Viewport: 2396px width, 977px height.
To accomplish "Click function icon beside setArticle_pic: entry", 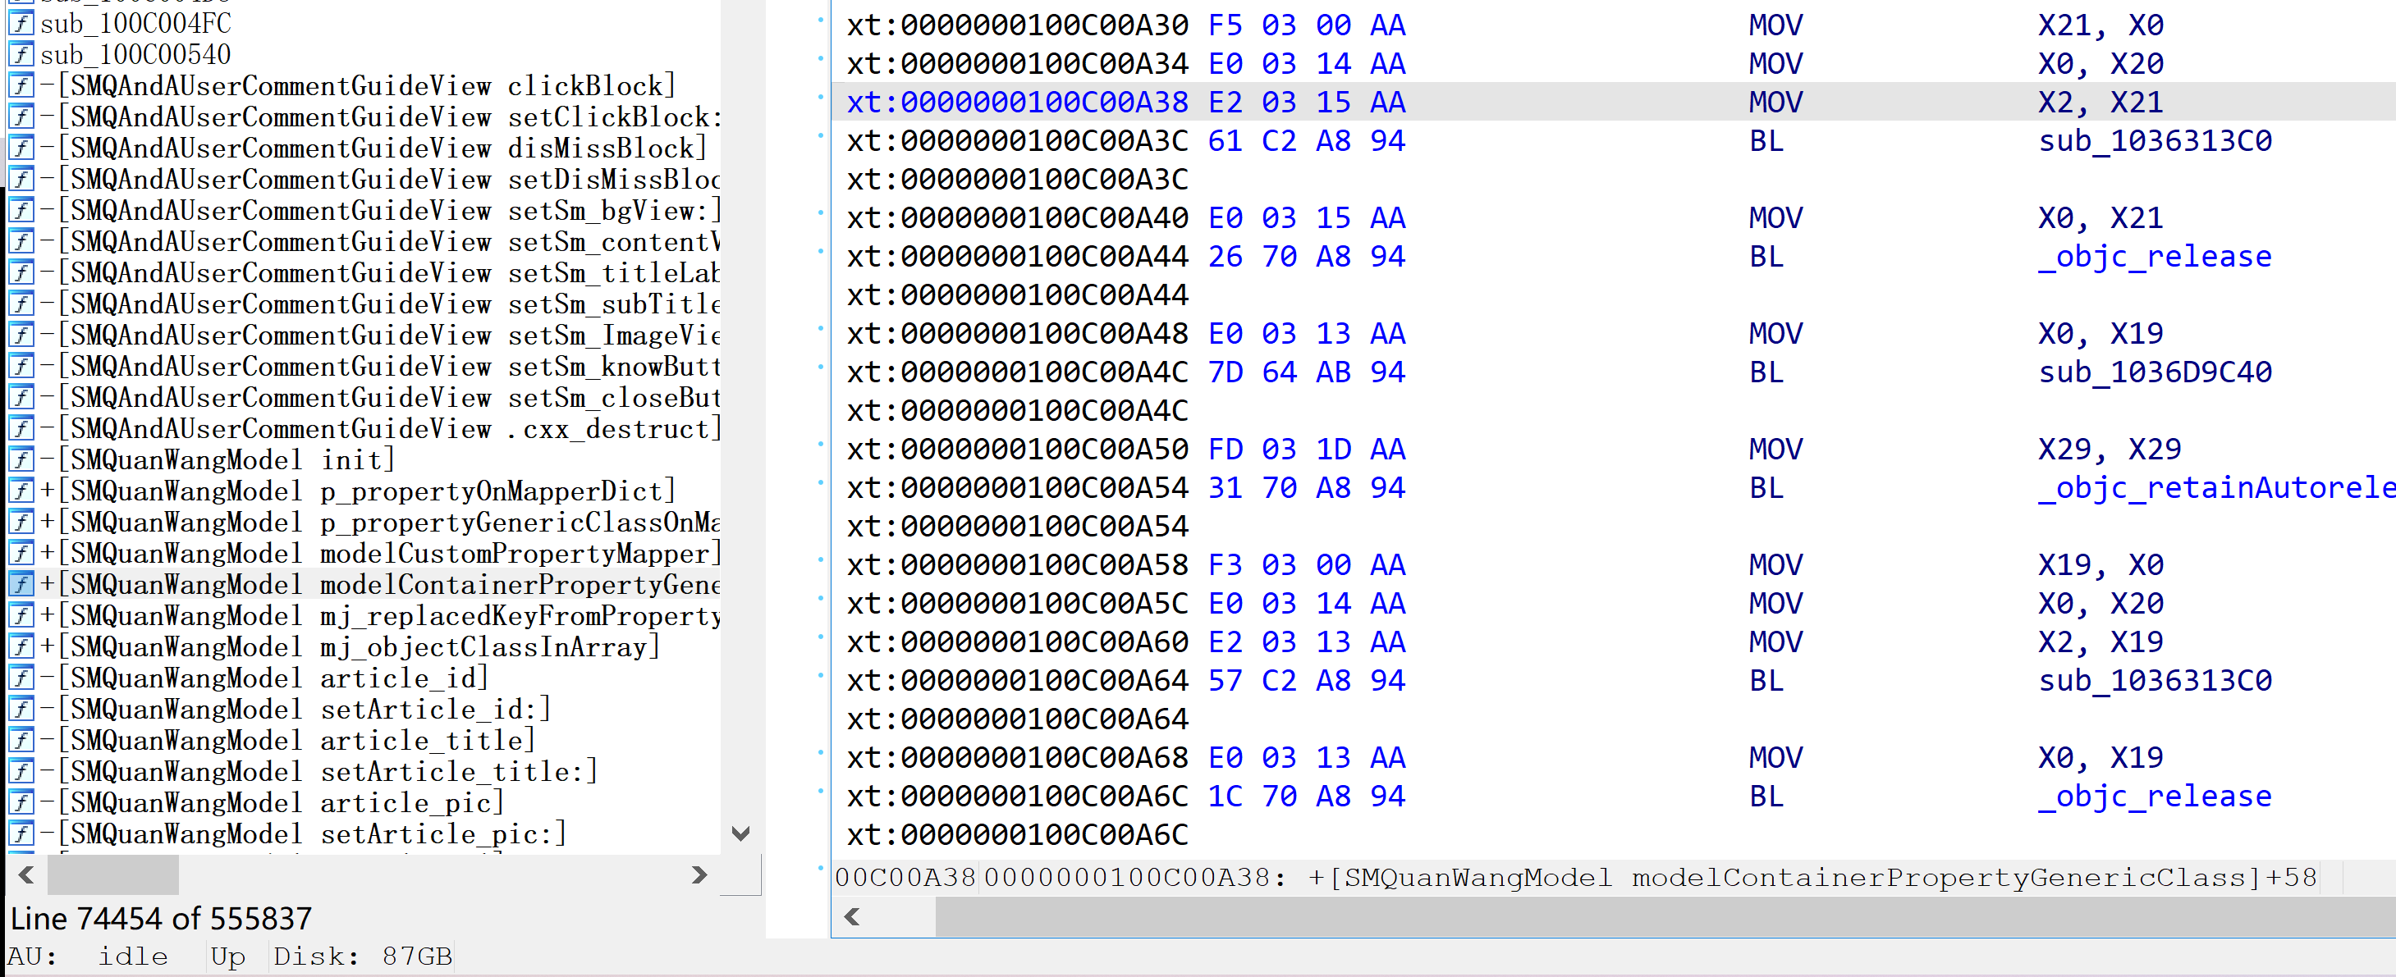I will pyautogui.click(x=21, y=833).
